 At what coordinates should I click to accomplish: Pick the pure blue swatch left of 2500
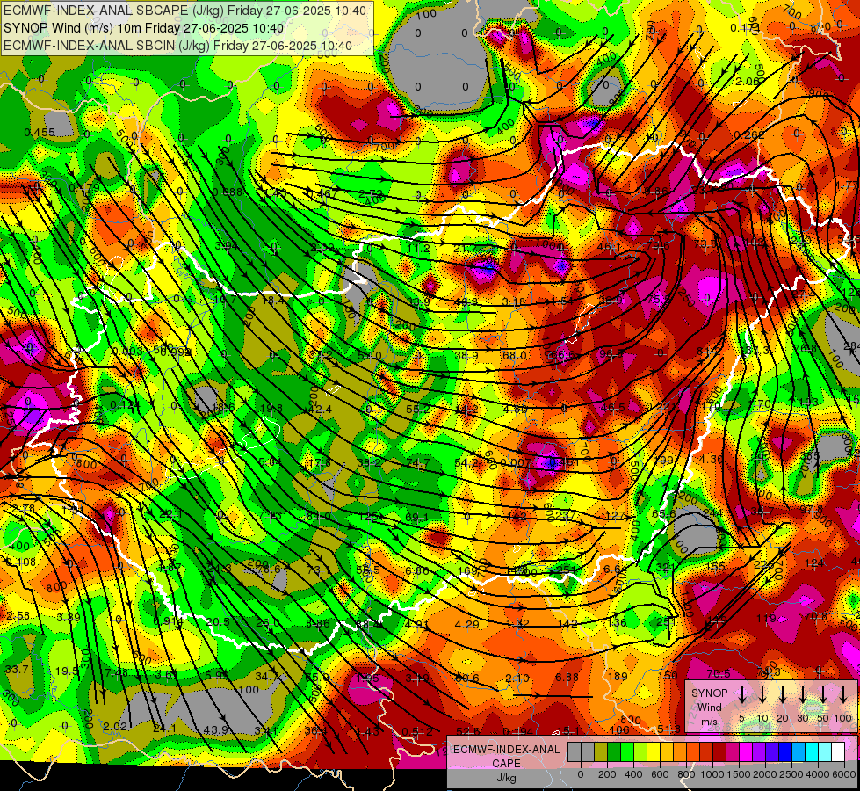pos(784,752)
